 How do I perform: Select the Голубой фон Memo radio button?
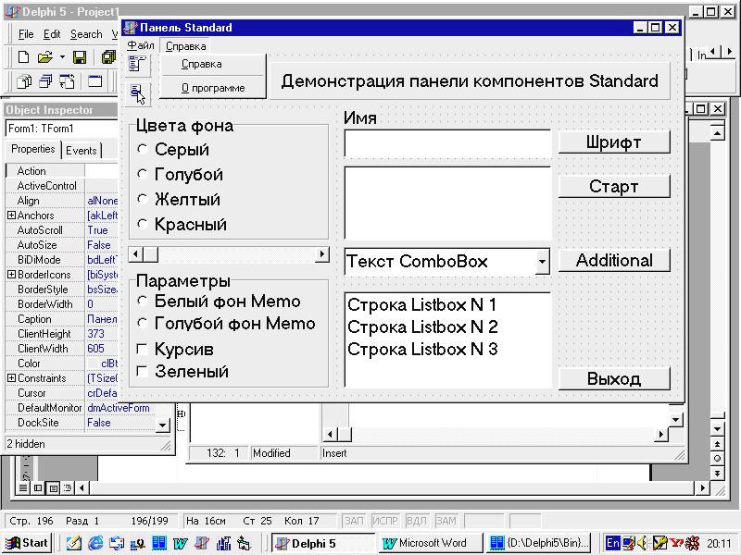[143, 323]
